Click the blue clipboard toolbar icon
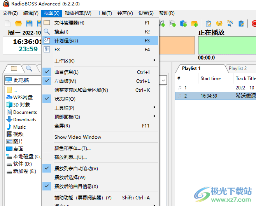This screenshot has width=256, height=206. click(x=241, y=23)
